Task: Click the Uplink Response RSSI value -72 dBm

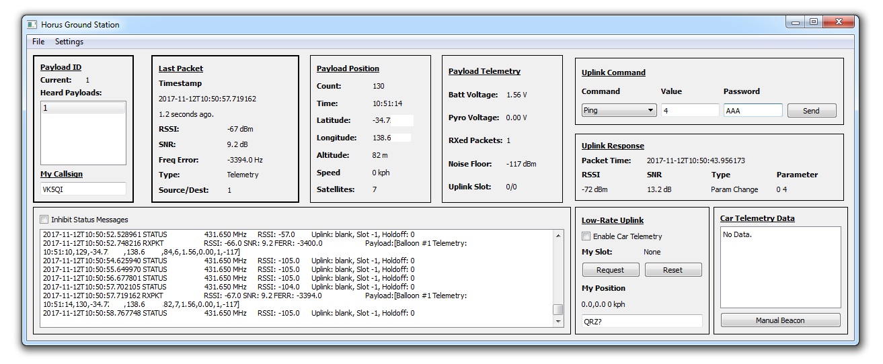Action: (594, 189)
